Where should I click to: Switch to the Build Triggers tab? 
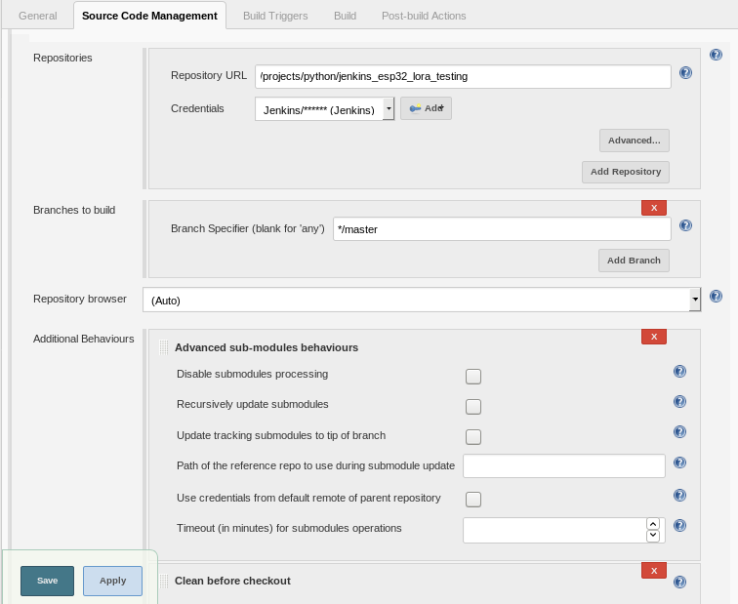275,16
